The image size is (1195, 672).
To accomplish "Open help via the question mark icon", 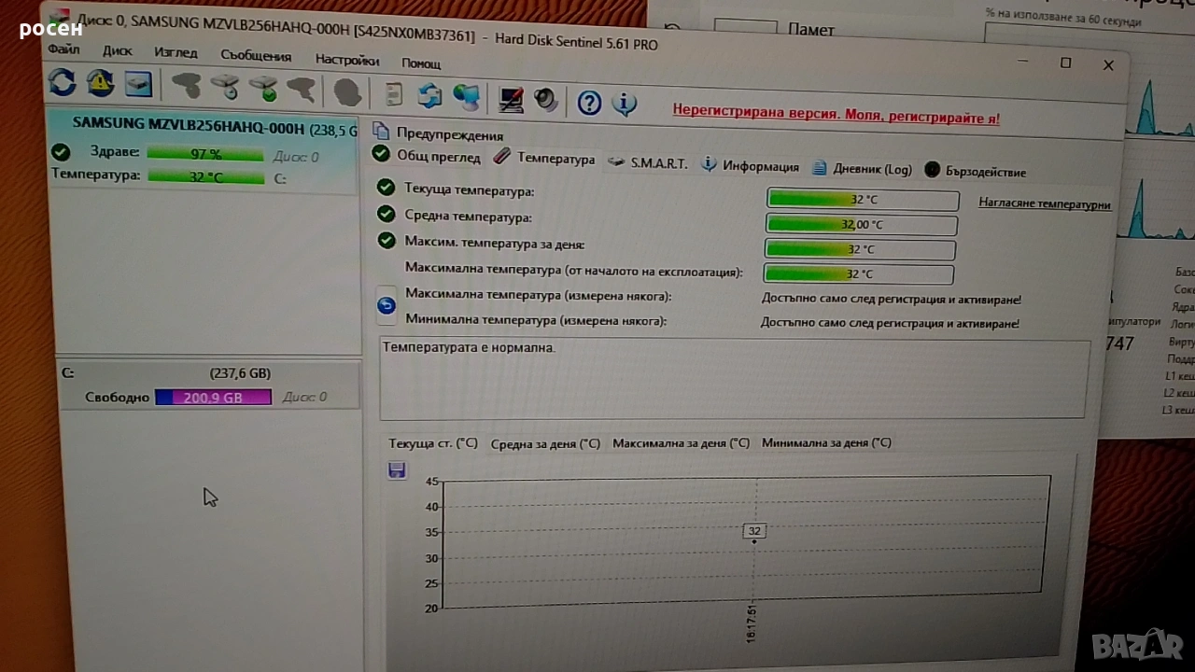I will pos(589,102).
